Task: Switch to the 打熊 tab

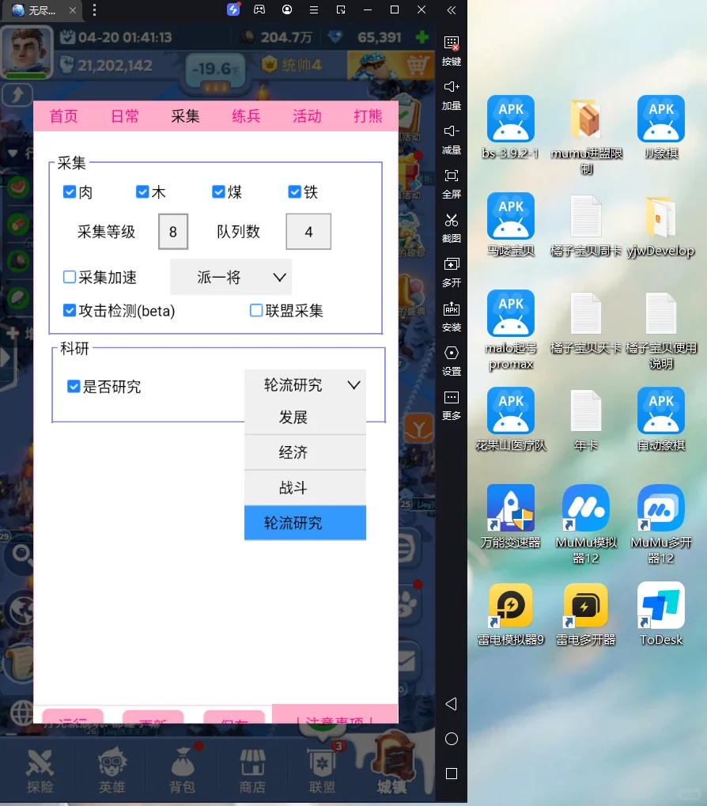Action: click(368, 115)
